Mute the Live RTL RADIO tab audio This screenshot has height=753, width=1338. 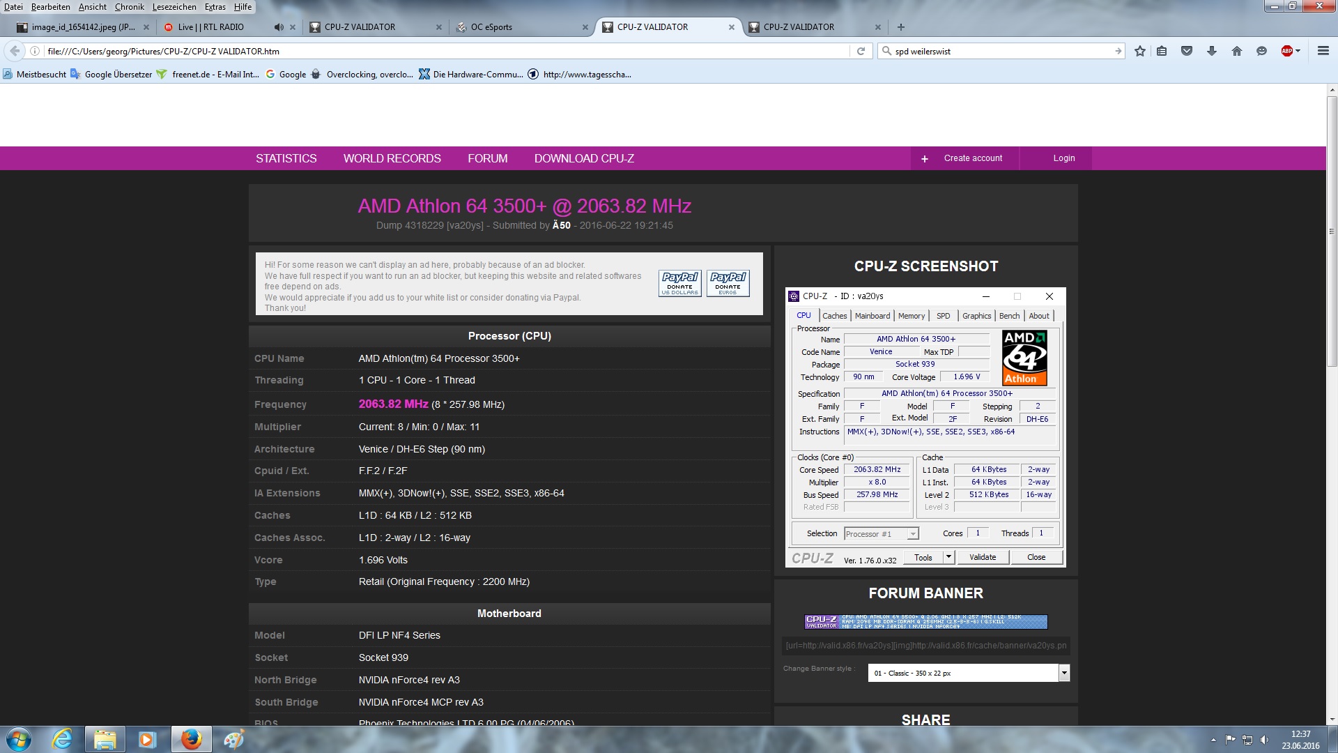click(x=279, y=27)
